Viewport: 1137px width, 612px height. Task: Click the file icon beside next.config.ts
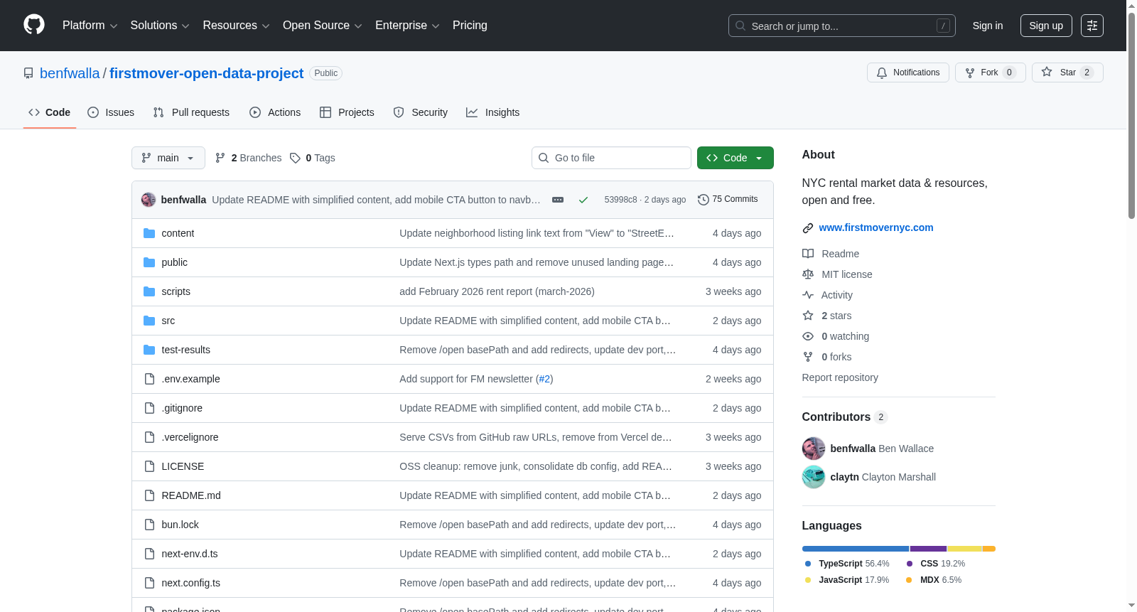pos(149,583)
